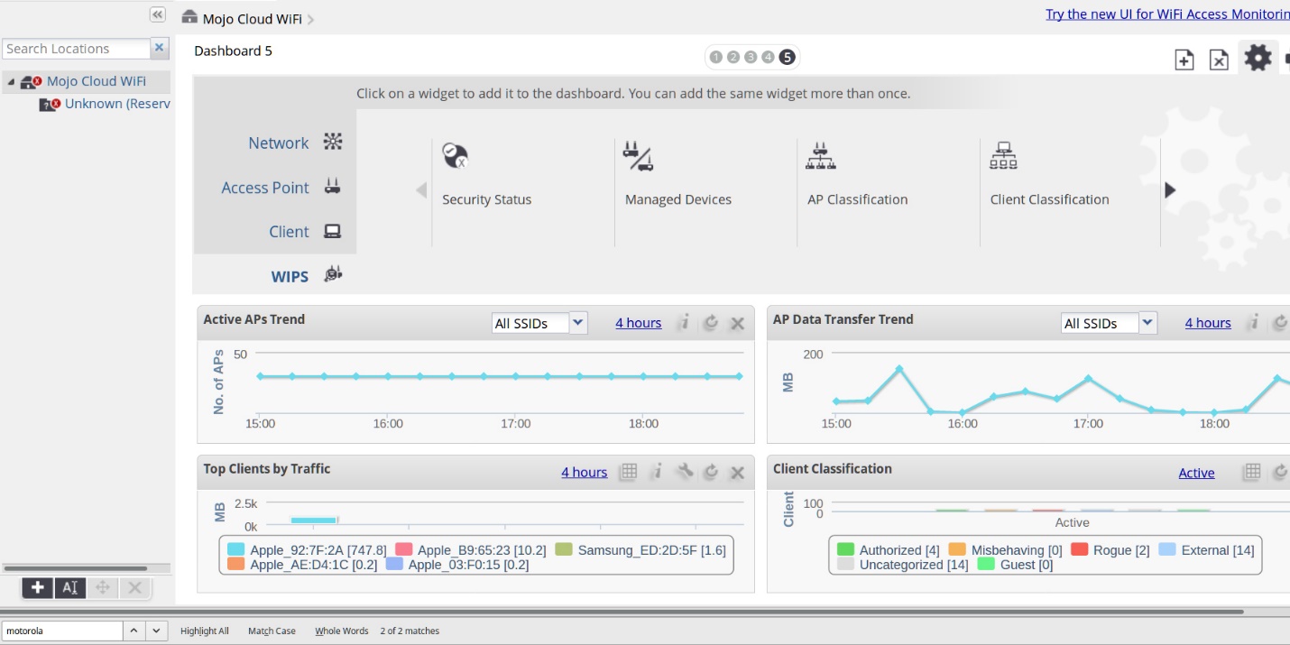Screen dimensions: 1290x645
Task: Toggle Match Case in find bar
Action: (272, 631)
